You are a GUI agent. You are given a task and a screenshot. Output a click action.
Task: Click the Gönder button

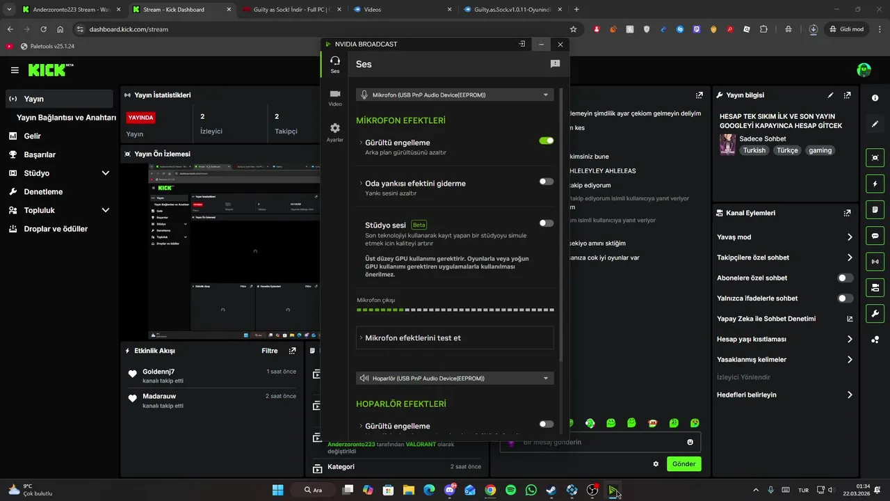[683, 464]
